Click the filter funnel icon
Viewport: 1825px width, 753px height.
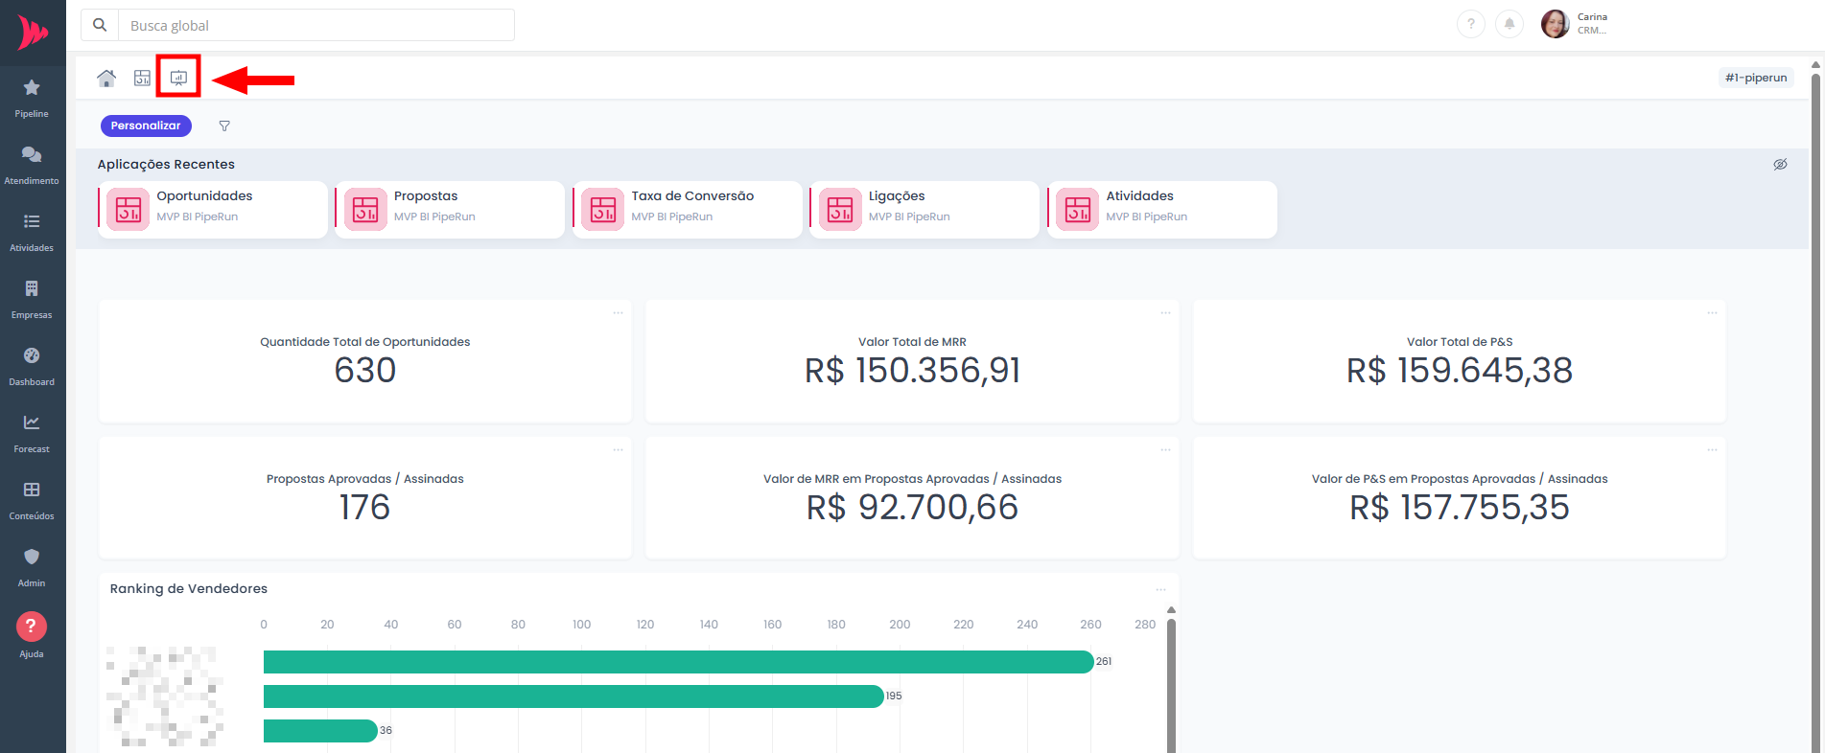click(x=224, y=125)
